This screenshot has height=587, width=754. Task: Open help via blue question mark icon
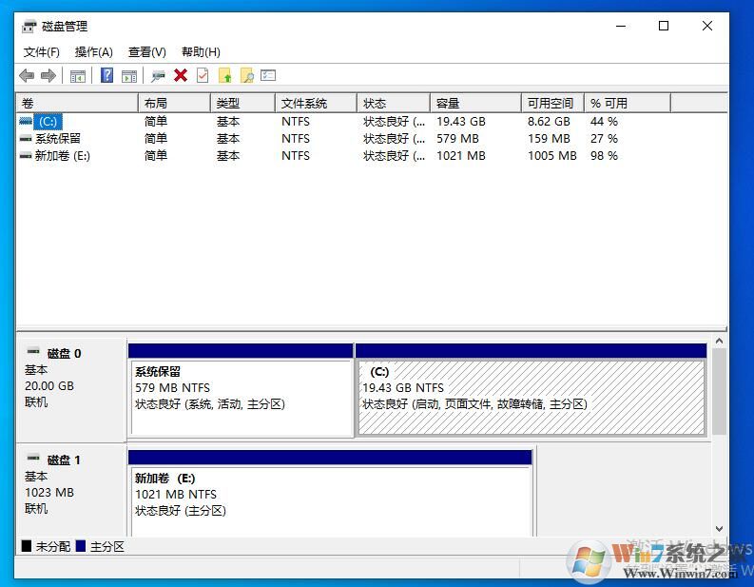coord(106,76)
